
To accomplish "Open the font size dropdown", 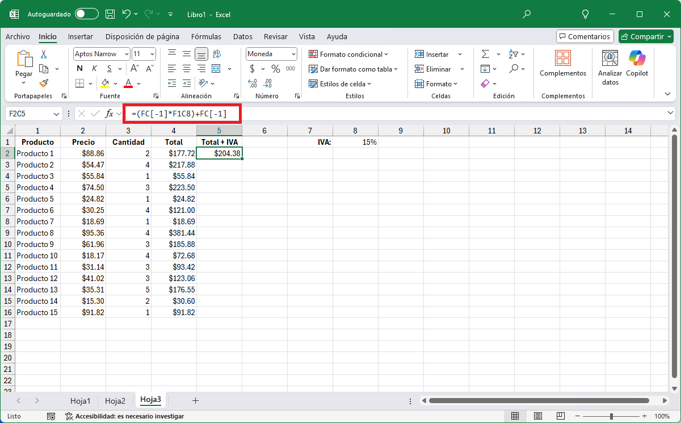I will tap(152, 54).
